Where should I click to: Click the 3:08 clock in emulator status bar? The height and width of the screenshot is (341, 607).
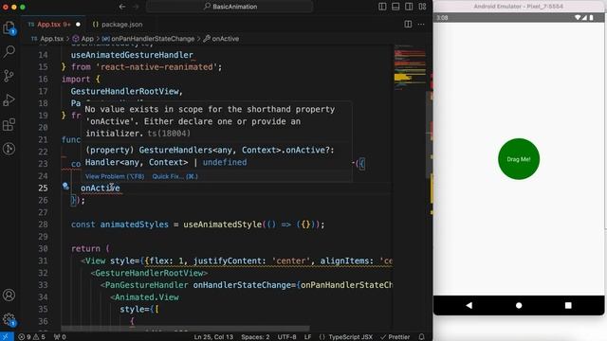tap(442, 18)
